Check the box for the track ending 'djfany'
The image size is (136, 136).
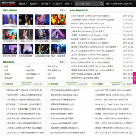click(x=49, y=100)
